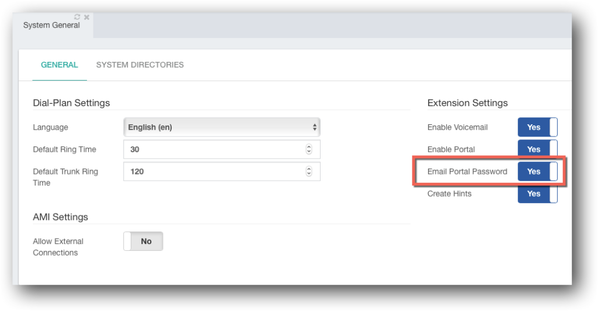The image size is (598, 311).
Task: Click the Email Portal Password label
Action: click(x=467, y=172)
